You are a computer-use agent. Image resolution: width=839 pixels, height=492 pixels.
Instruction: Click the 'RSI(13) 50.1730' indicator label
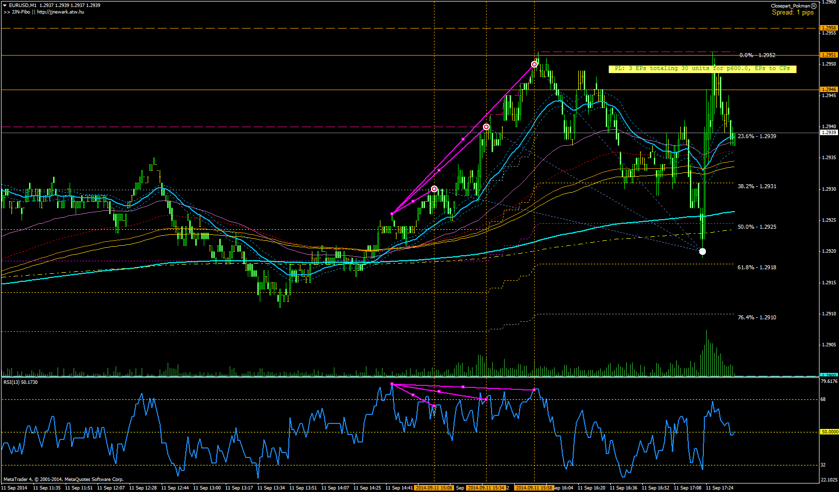[21, 382]
